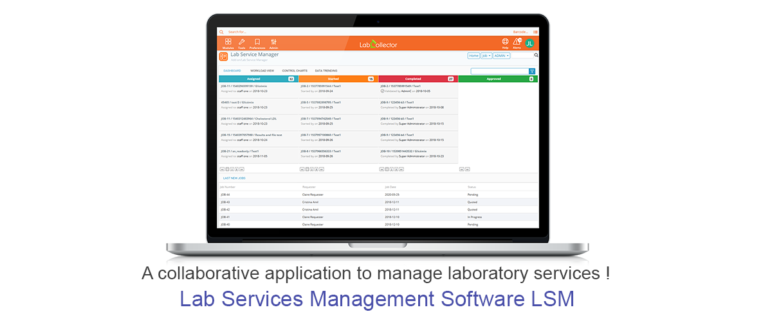Screen dimensions: 772x321
Task: Click JOB-42 in the jobs table
Action: click(225, 209)
